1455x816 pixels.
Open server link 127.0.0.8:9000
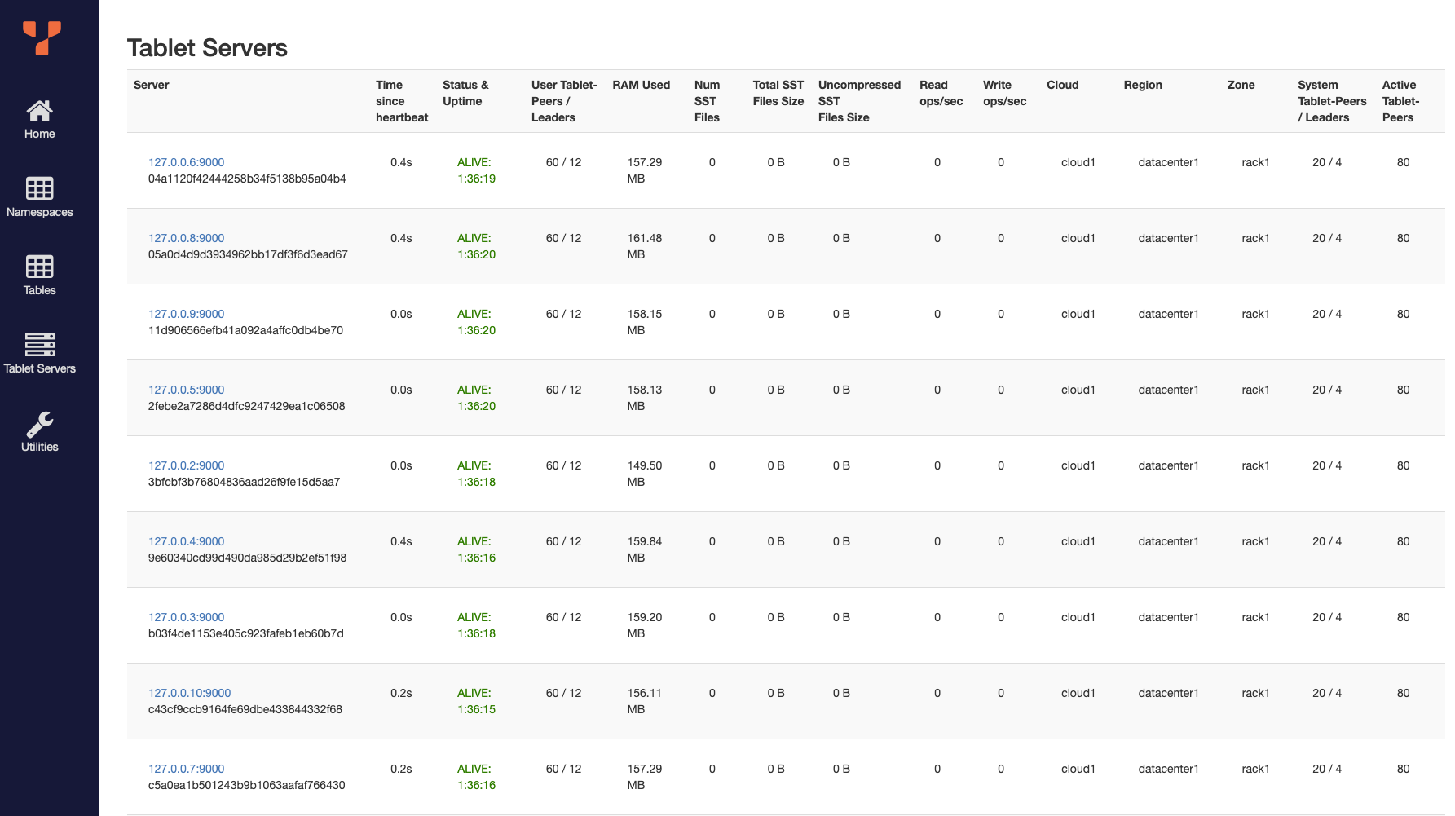click(186, 238)
